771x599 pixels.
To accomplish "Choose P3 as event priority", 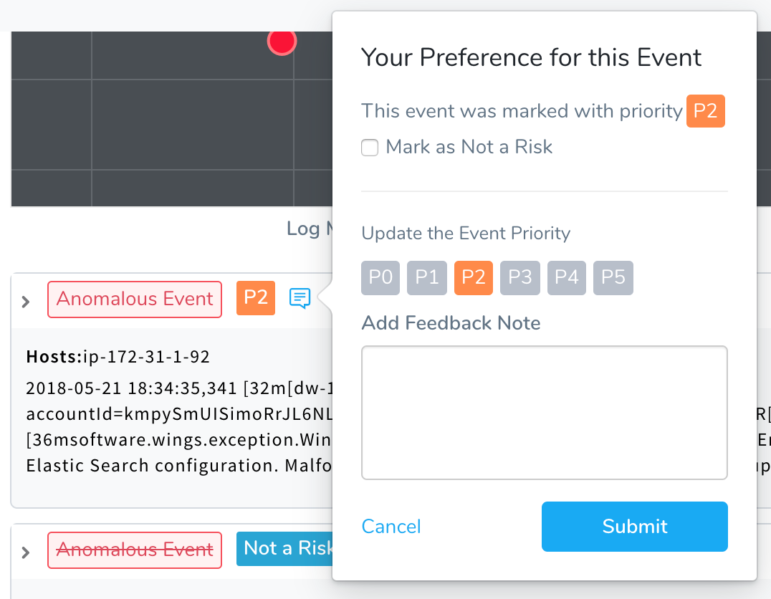I will (520, 278).
